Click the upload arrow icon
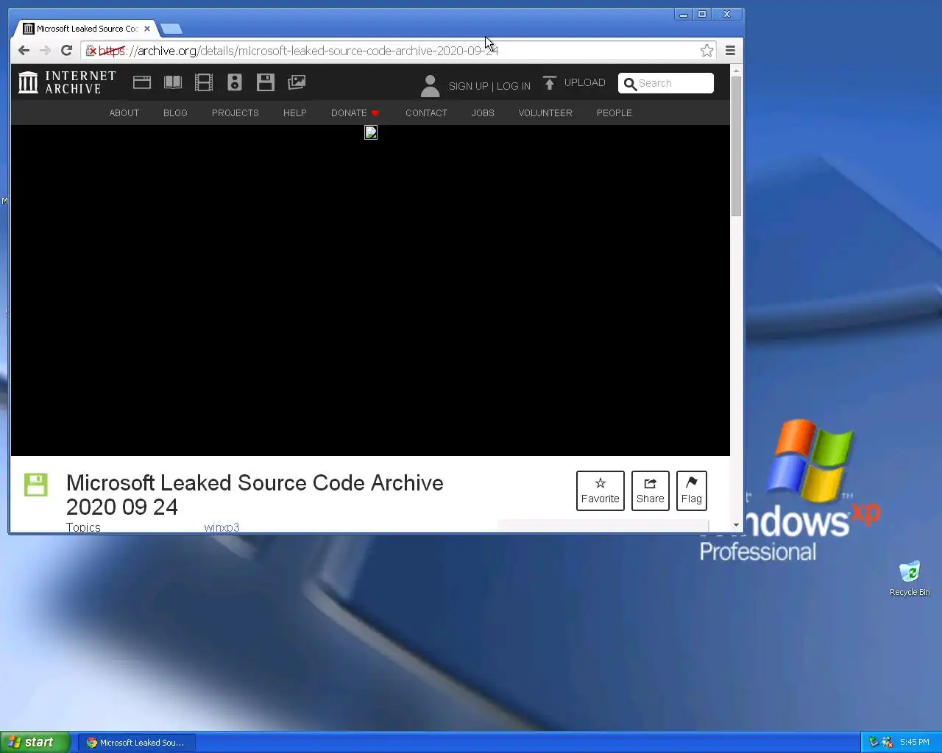942x753 pixels. pos(550,82)
